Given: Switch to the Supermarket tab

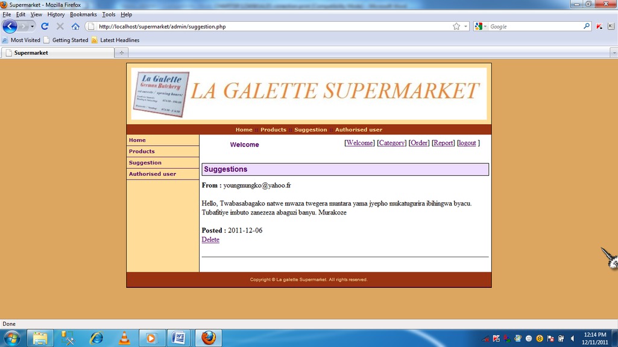Looking at the screenshot, I should (57, 53).
